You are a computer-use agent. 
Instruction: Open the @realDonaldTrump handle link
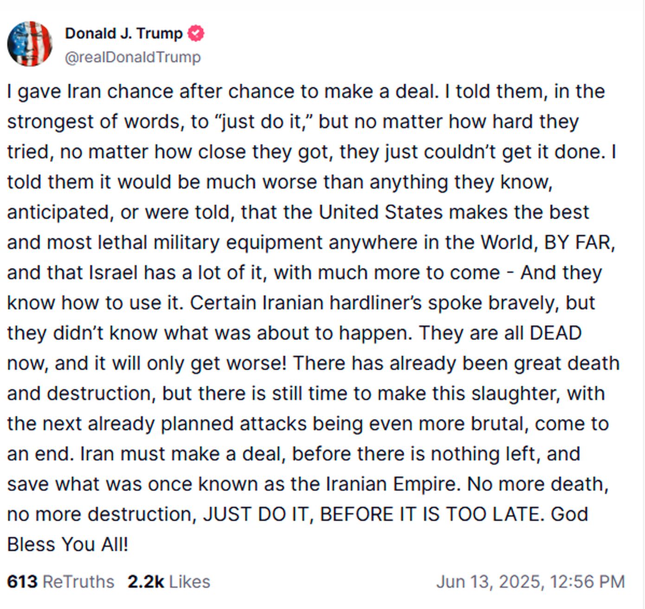pos(133,57)
